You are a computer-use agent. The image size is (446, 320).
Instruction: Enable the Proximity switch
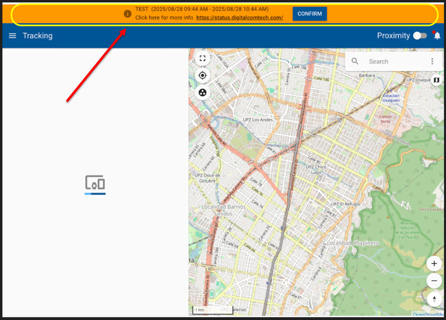[x=420, y=36]
